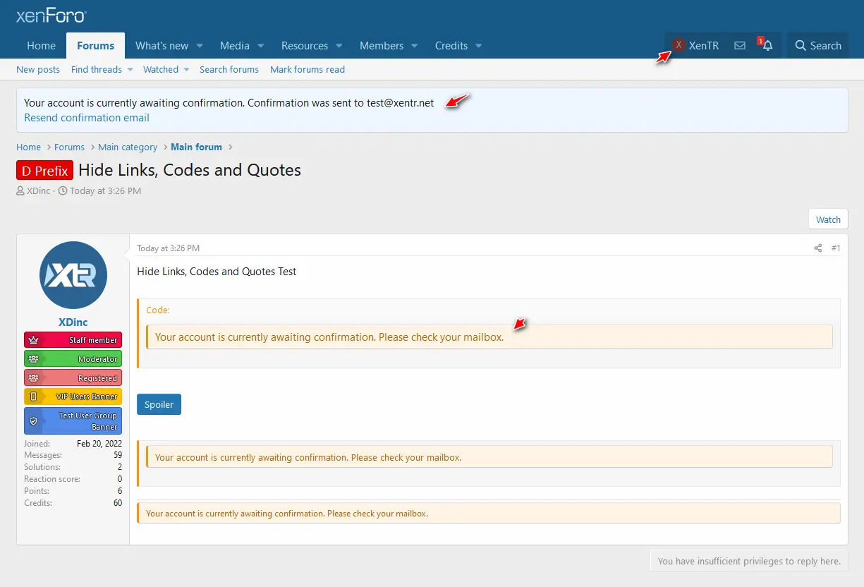
Task: Open XDinc author link under thread title
Action: click(x=38, y=190)
